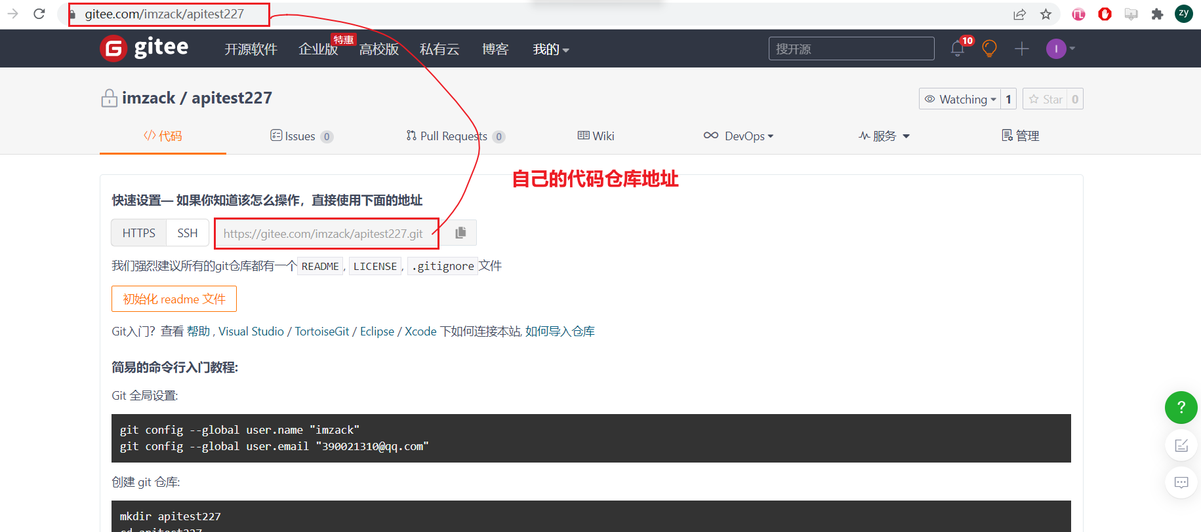Click the 搜开源 search box
The height and width of the screenshot is (532, 1201).
851,48
